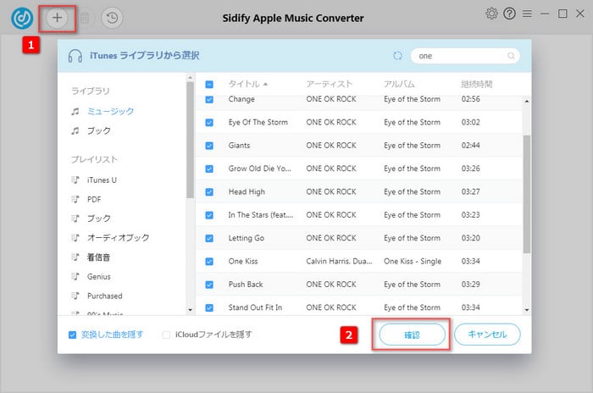This screenshot has width=593, height=393.
Task: Uncheck the Head High track checkbox
Action: point(209,192)
